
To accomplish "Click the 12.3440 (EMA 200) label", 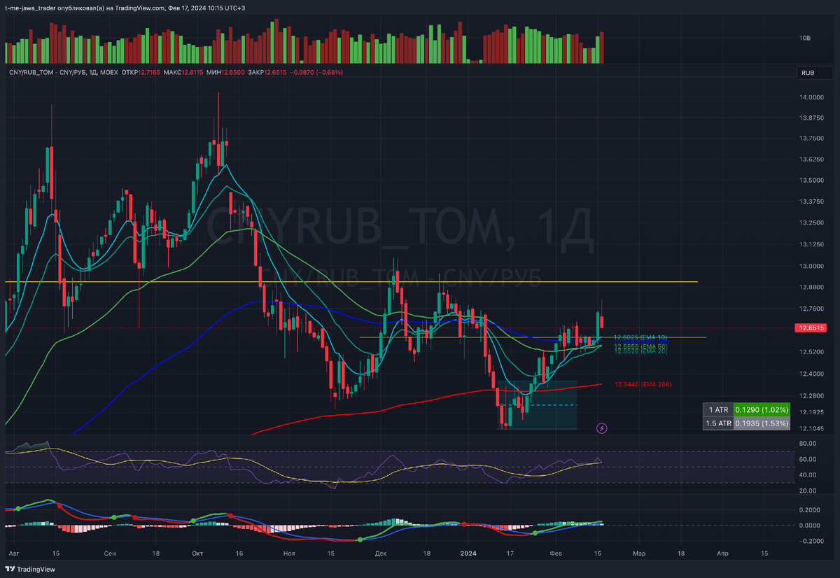I will (x=643, y=385).
